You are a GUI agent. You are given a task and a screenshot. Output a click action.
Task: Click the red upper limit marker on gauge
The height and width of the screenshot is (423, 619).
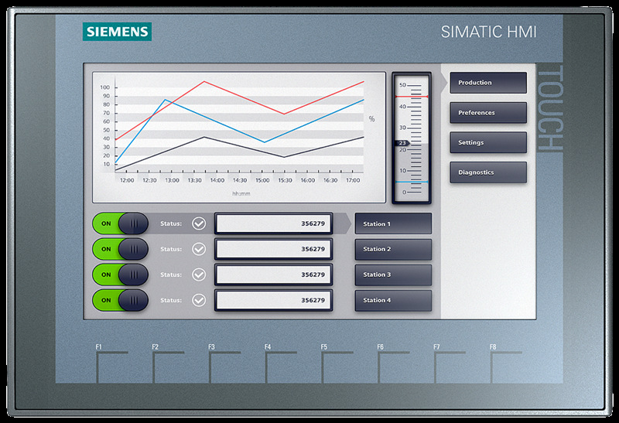412,97
